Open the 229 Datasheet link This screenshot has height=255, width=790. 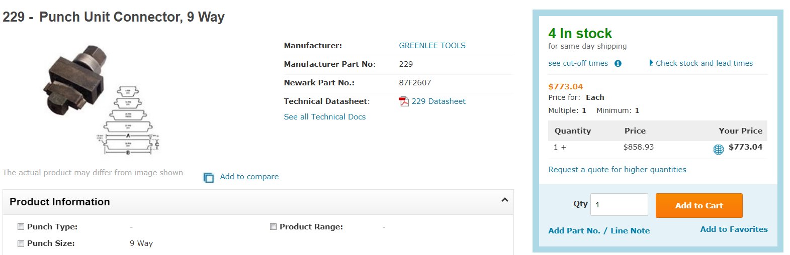click(x=438, y=101)
